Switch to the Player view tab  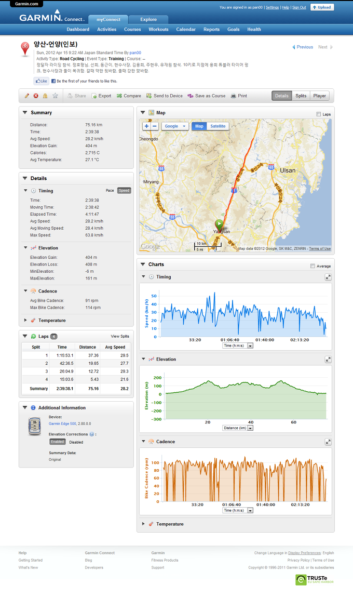tap(320, 96)
